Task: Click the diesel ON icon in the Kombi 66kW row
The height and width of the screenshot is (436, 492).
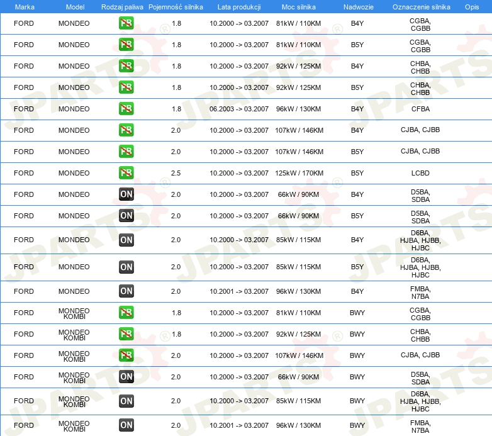Action: 126,377
